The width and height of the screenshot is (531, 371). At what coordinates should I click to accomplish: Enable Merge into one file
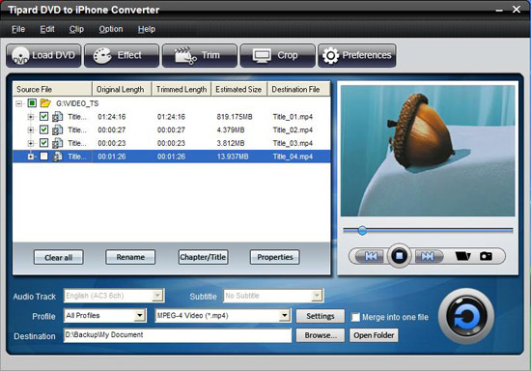[355, 317]
